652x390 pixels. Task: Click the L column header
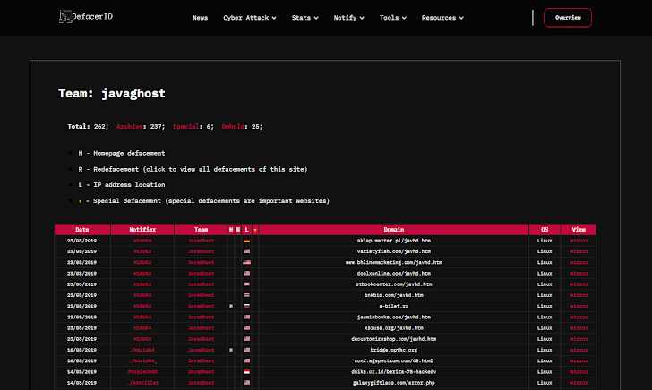tap(246, 230)
